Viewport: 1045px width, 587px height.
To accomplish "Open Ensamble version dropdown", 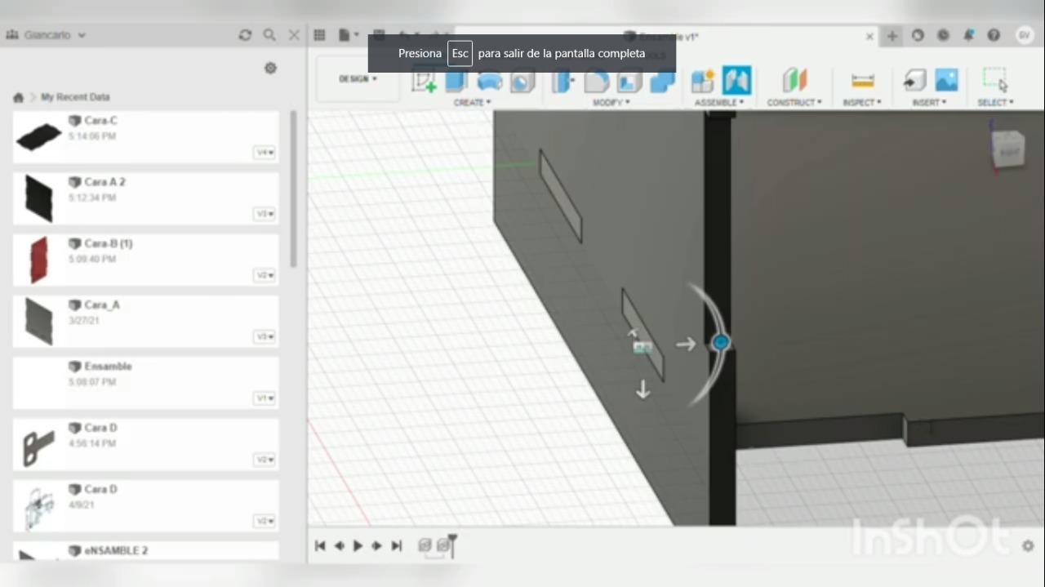I will pyautogui.click(x=265, y=398).
